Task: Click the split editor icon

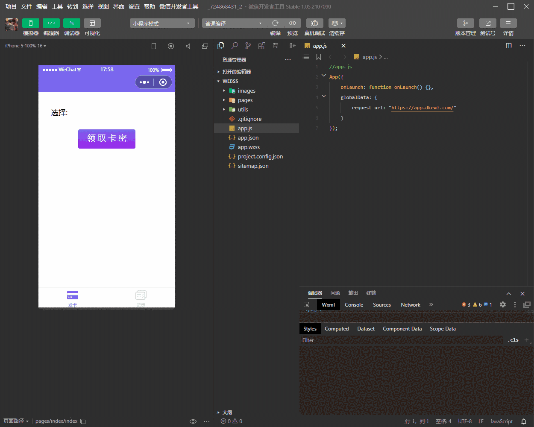Action: click(x=509, y=46)
